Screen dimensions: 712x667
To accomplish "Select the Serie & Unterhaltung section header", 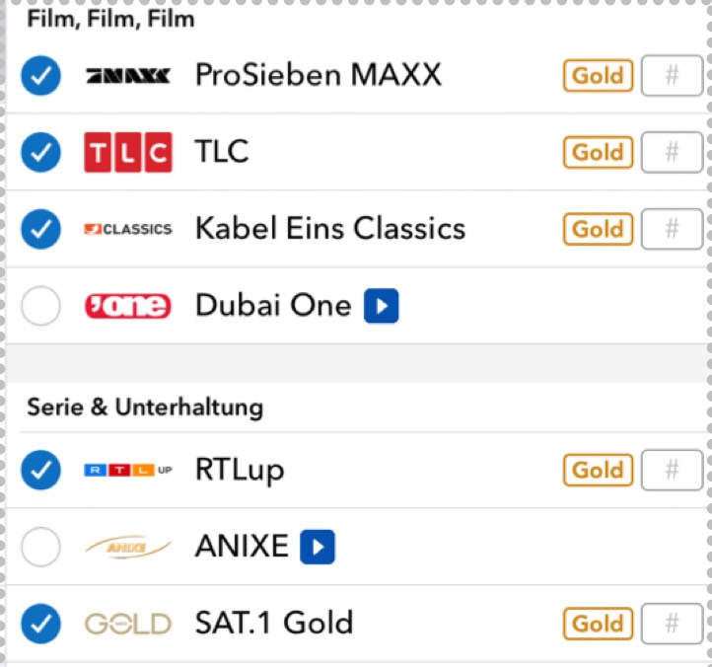I will pos(145,408).
